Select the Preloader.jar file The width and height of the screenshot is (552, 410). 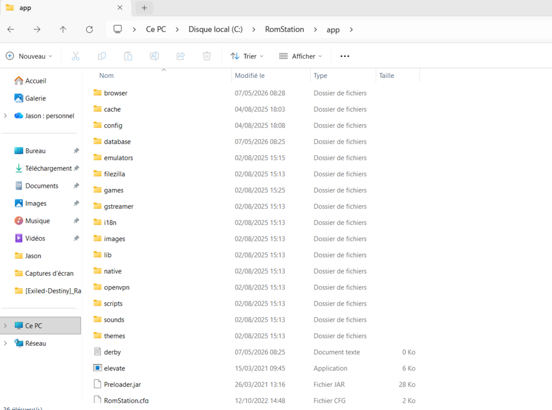click(122, 385)
